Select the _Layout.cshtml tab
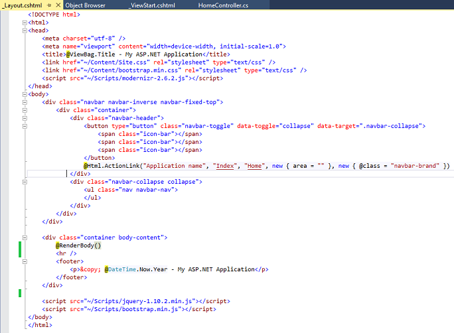 (23, 5)
